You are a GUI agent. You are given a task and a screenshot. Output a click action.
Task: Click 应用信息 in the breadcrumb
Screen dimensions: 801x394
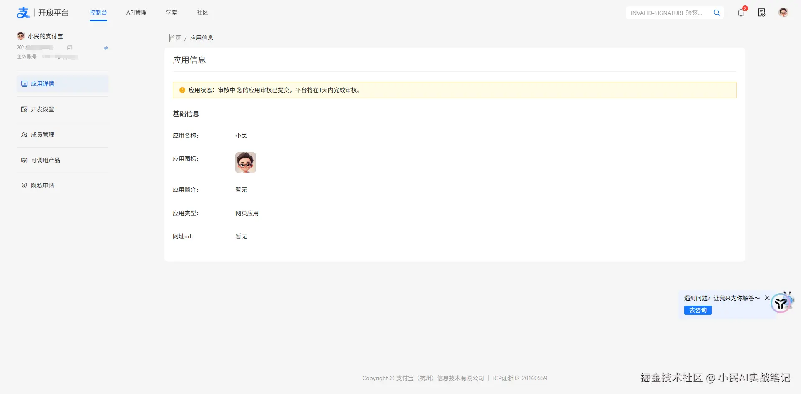point(202,38)
